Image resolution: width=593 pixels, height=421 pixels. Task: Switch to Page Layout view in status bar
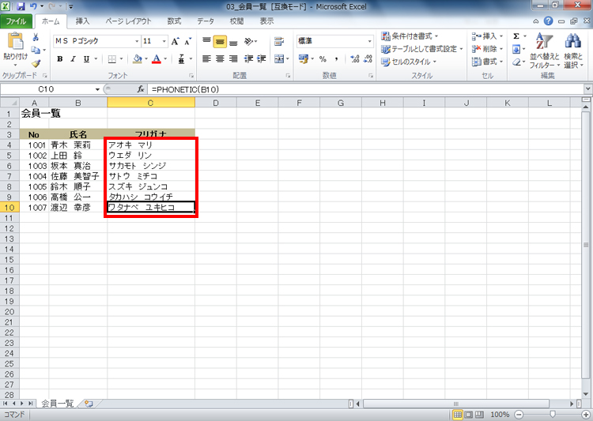[469, 415]
